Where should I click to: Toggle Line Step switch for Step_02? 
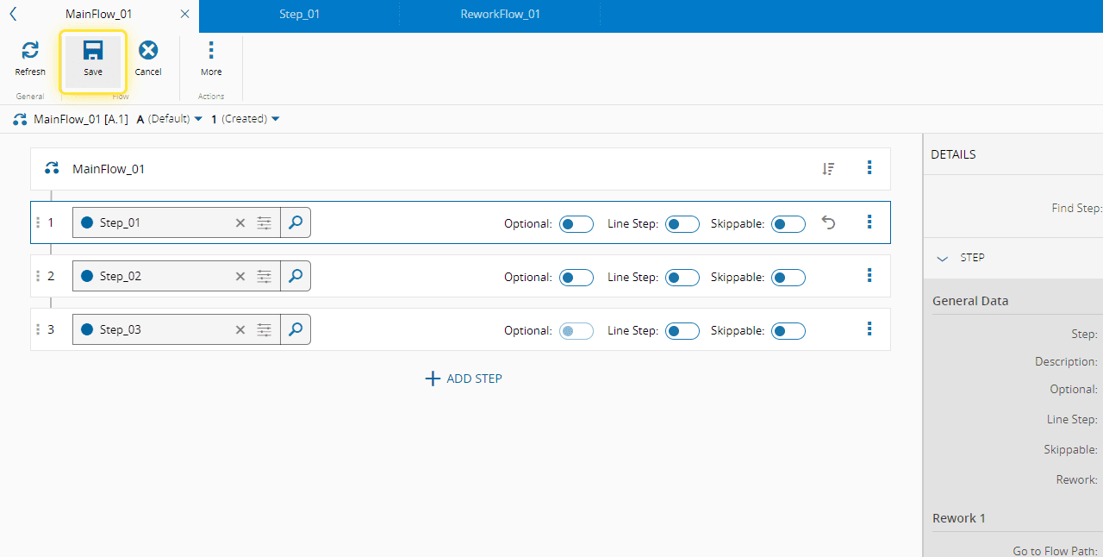682,278
